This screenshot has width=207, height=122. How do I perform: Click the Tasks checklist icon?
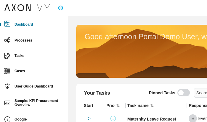tap(7, 56)
